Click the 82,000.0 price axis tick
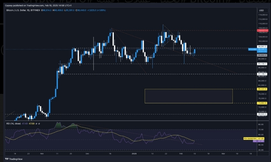The image size is (271, 162). coord(263,85)
